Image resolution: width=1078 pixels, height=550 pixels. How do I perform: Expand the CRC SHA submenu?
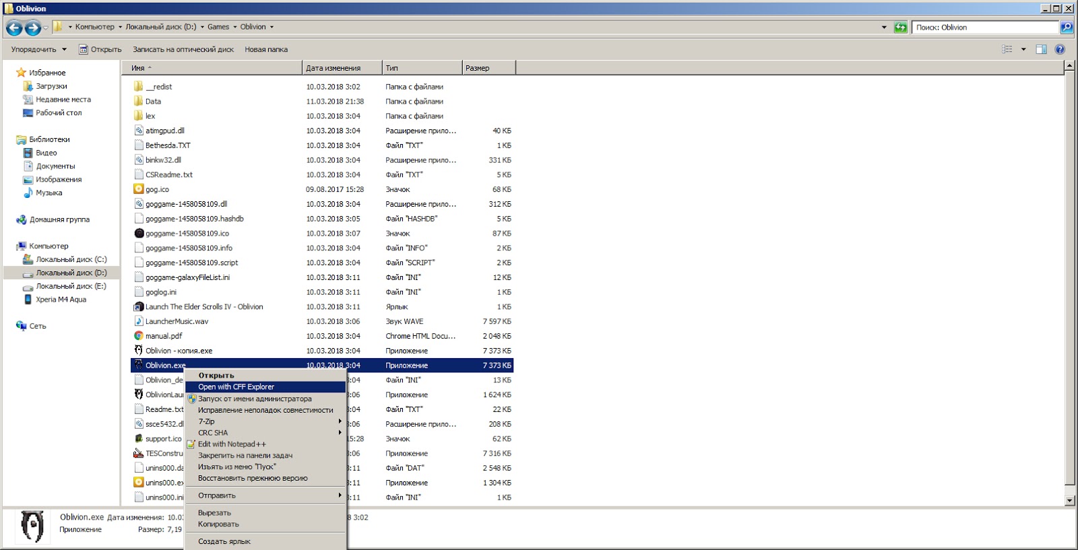(x=265, y=433)
